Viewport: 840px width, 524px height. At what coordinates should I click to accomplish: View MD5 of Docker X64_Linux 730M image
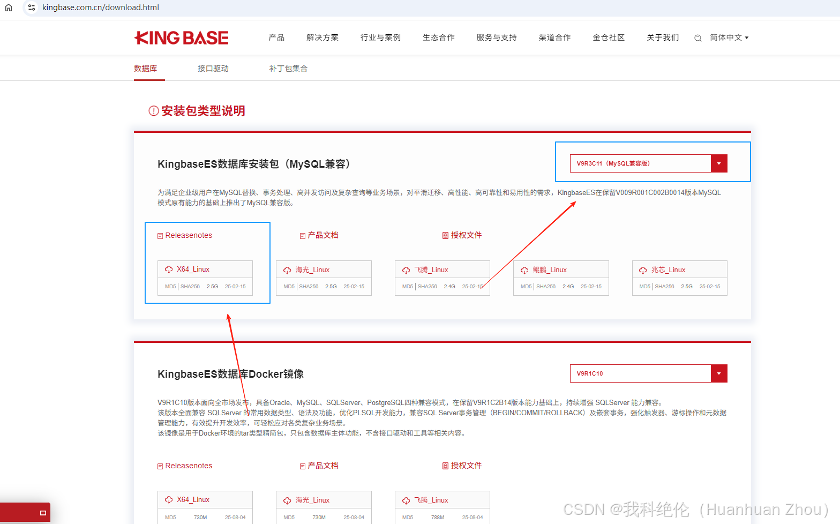pyautogui.click(x=170, y=518)
